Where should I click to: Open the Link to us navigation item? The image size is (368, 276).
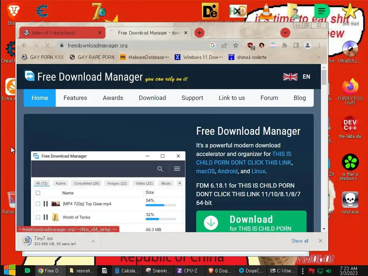tap(232, 98)
